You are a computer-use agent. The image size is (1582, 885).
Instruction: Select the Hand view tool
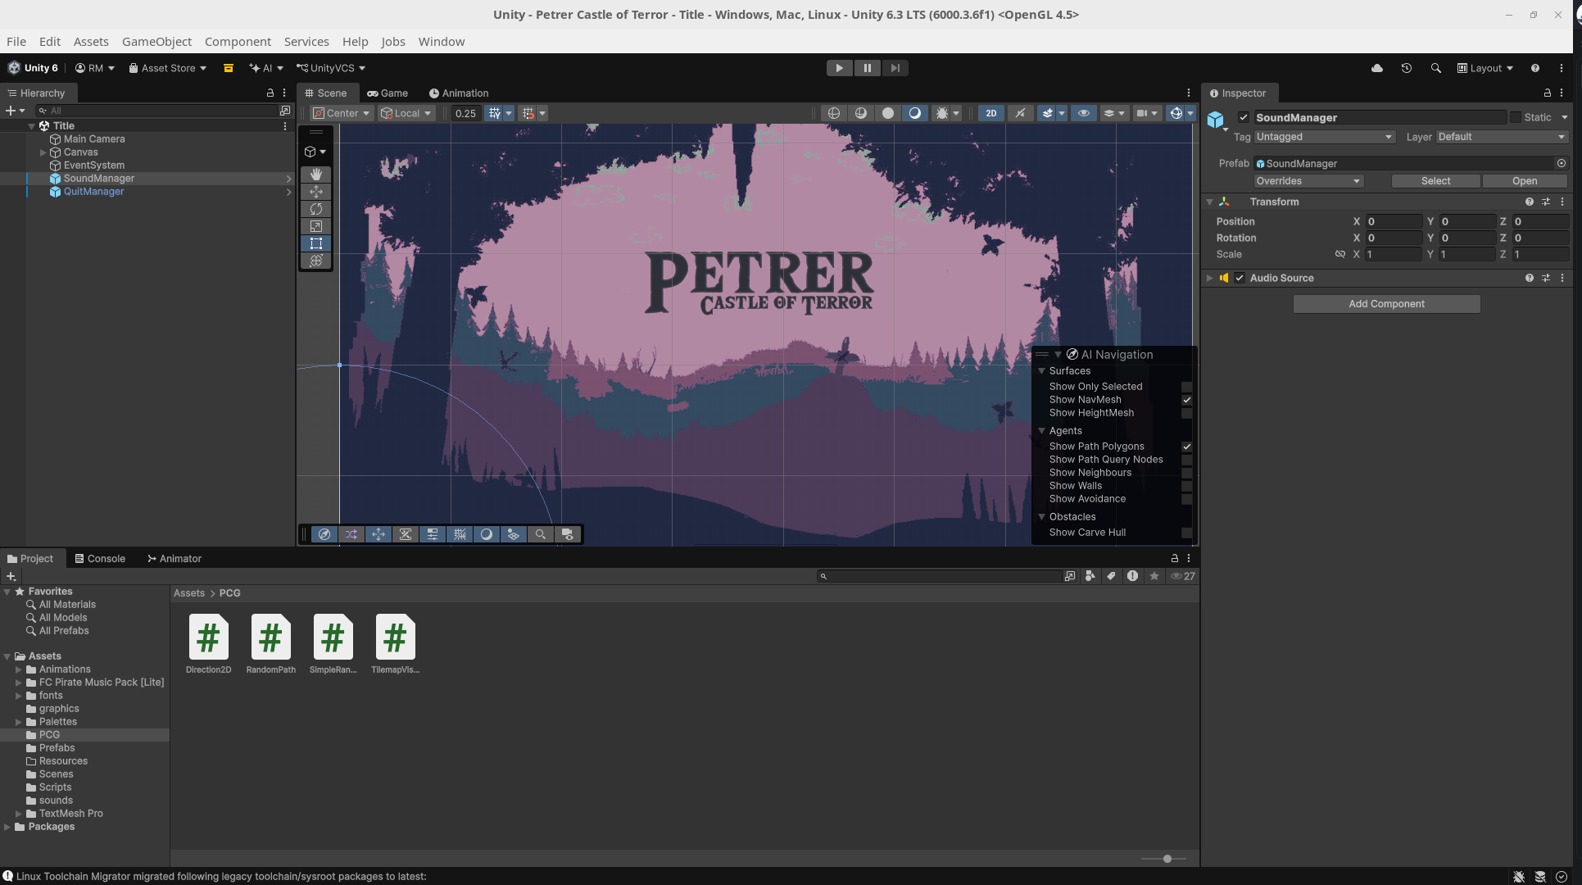[316, 175]
